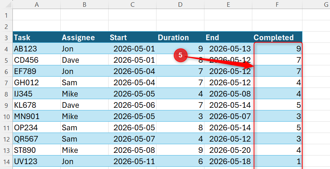
Task: Click assignee Jon in UV123 row
Action: point(84,161)
